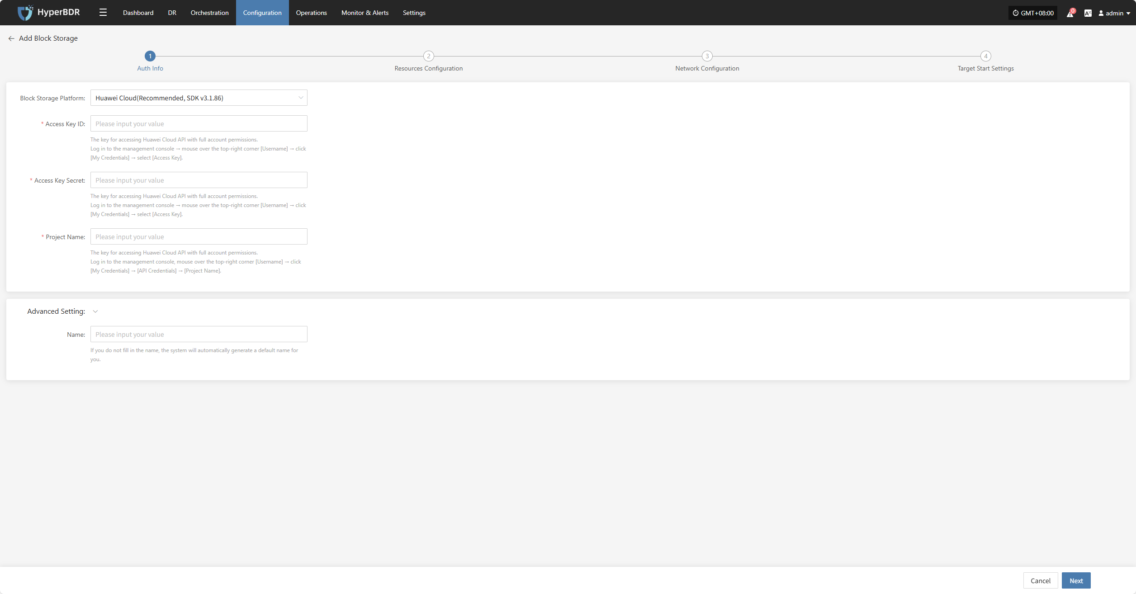Click the Resources Configuration step label
Viewport: 1136px width, 594px height.
point(429,68)
